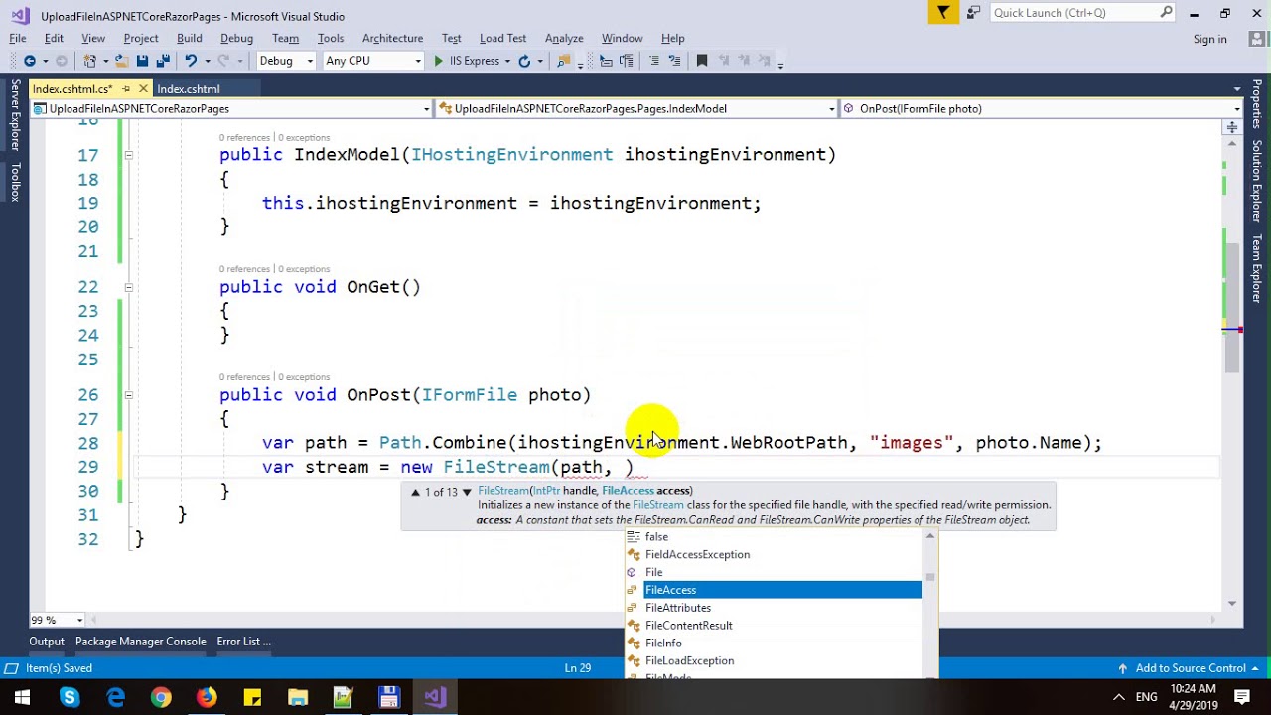
Task: Click the editor vertical scrollbar thumb
Action: 1232,308
